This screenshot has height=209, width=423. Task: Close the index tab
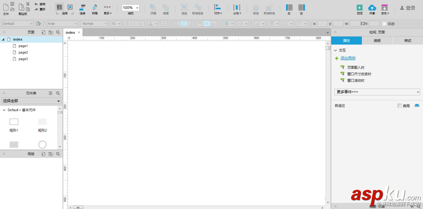(79, 33)
